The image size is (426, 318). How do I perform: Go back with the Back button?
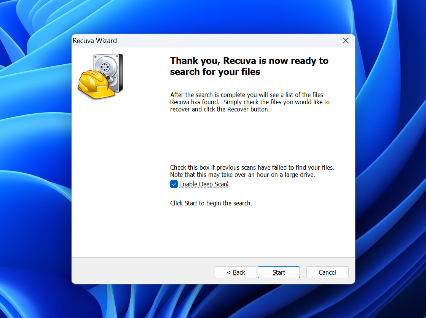236,272
